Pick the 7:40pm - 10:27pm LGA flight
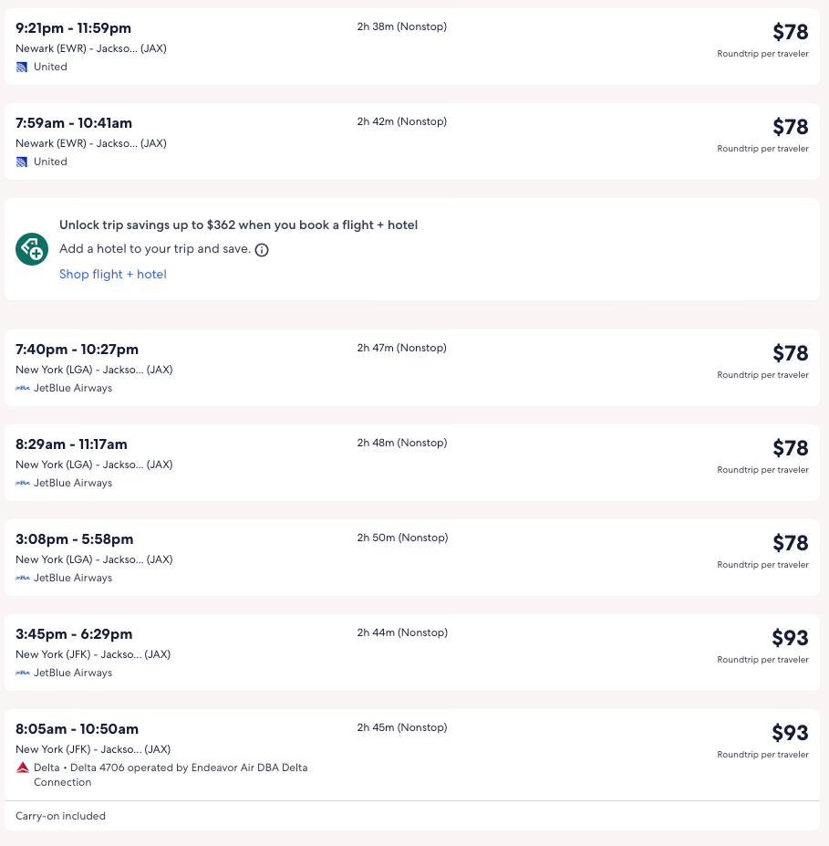829x846 pixels. tap(77, 350)
